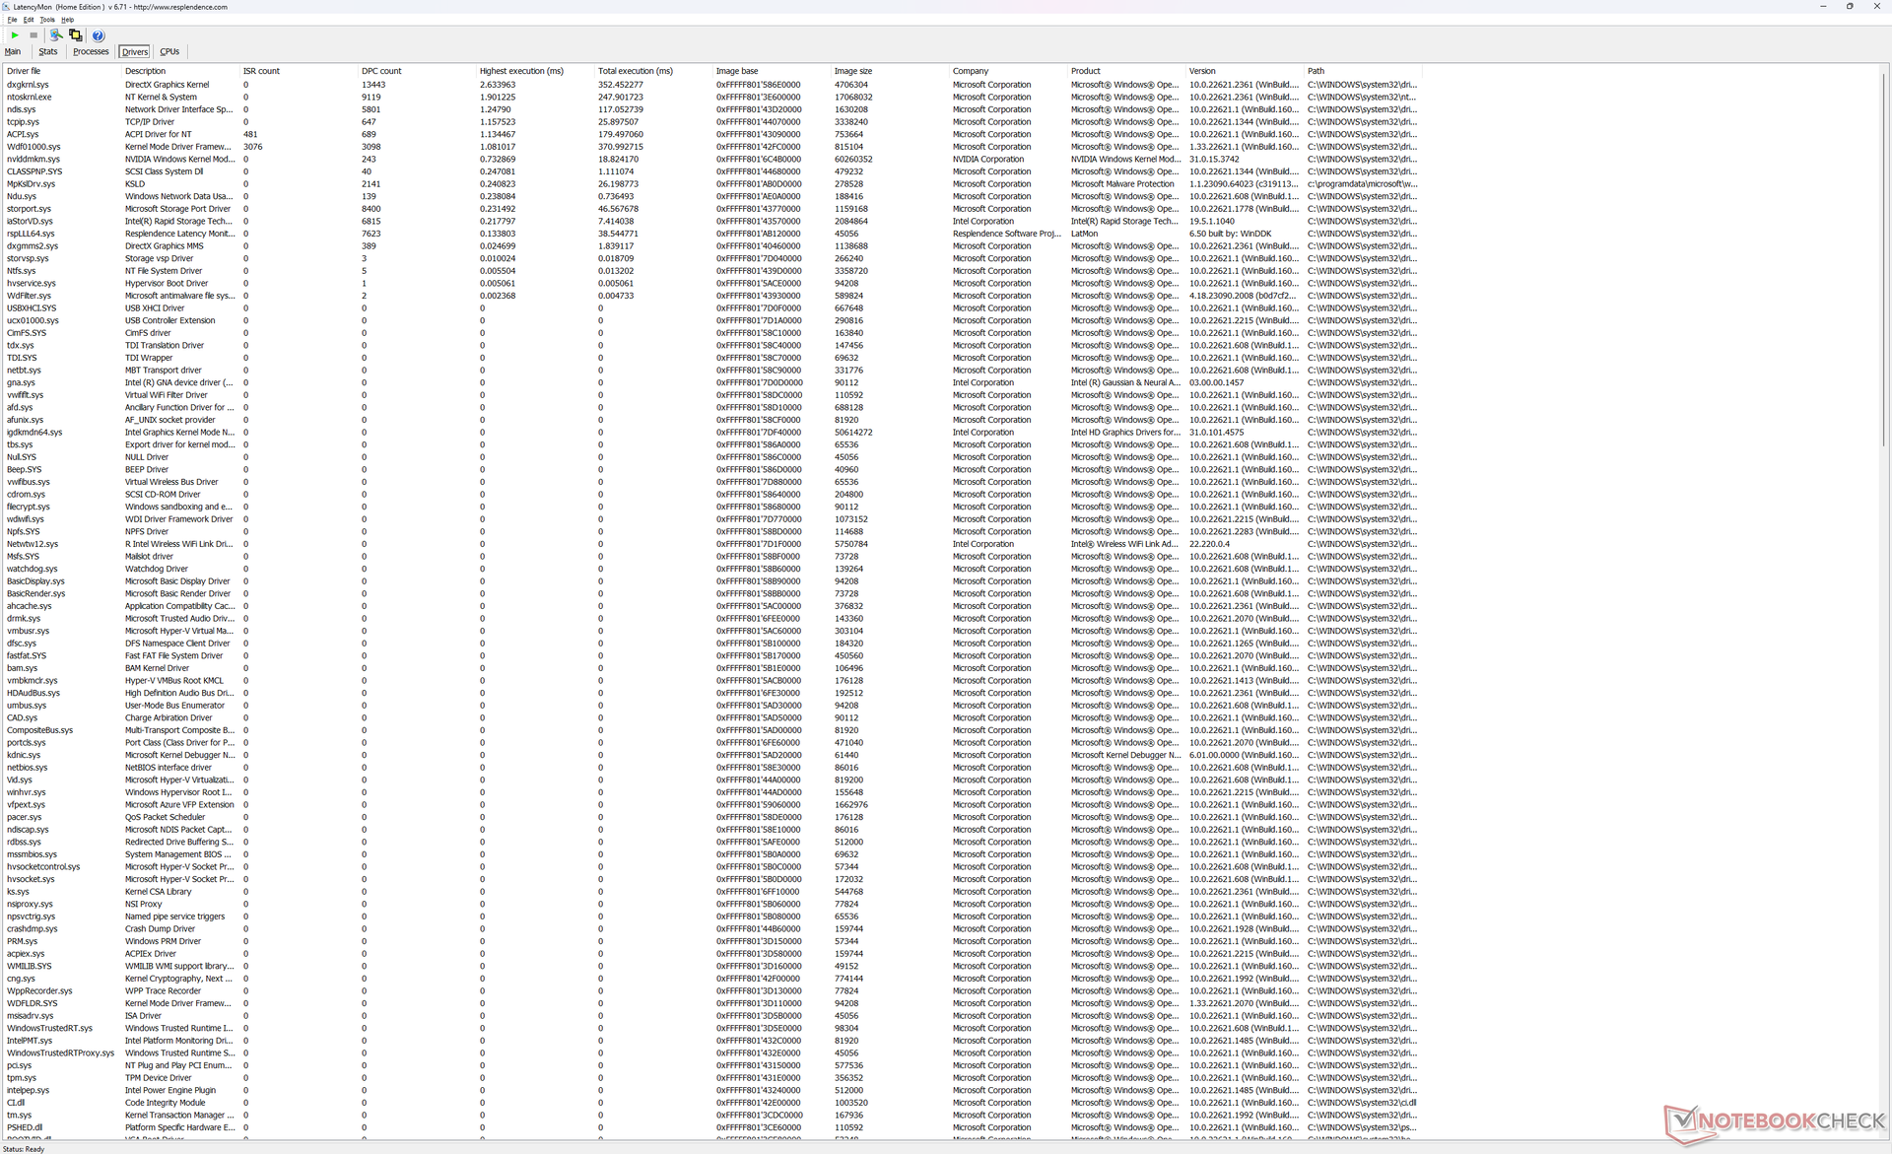Open help via blue question mark icon
Image resolution: width=1892 pixels, height=1154 pixels.
(98, 35)
